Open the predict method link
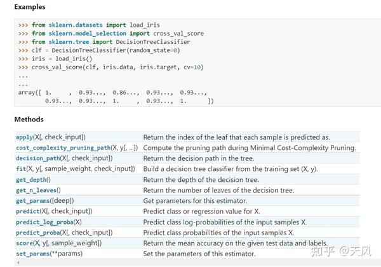 (x=27, y=211)
